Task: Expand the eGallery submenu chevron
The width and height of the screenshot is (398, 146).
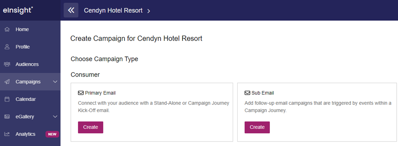Action: click(55, 117)
